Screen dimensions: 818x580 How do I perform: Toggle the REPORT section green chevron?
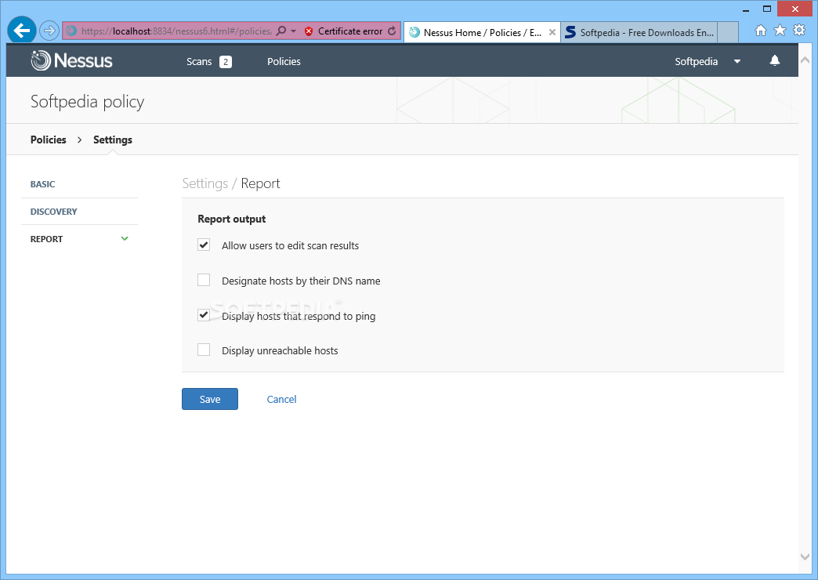click(x=125, y=238)
